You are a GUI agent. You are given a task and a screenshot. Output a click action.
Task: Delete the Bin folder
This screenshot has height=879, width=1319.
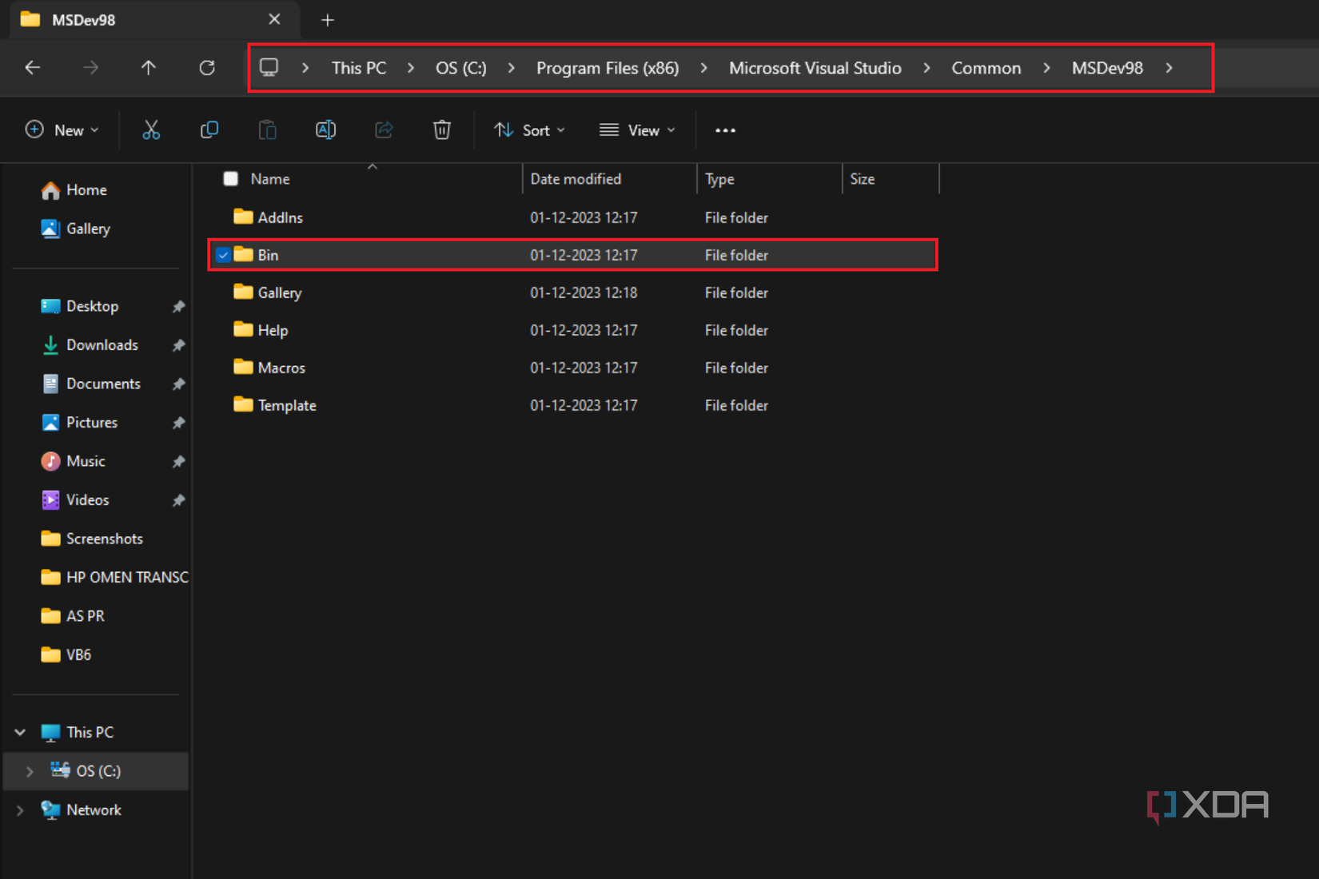(x=441, y=129)
